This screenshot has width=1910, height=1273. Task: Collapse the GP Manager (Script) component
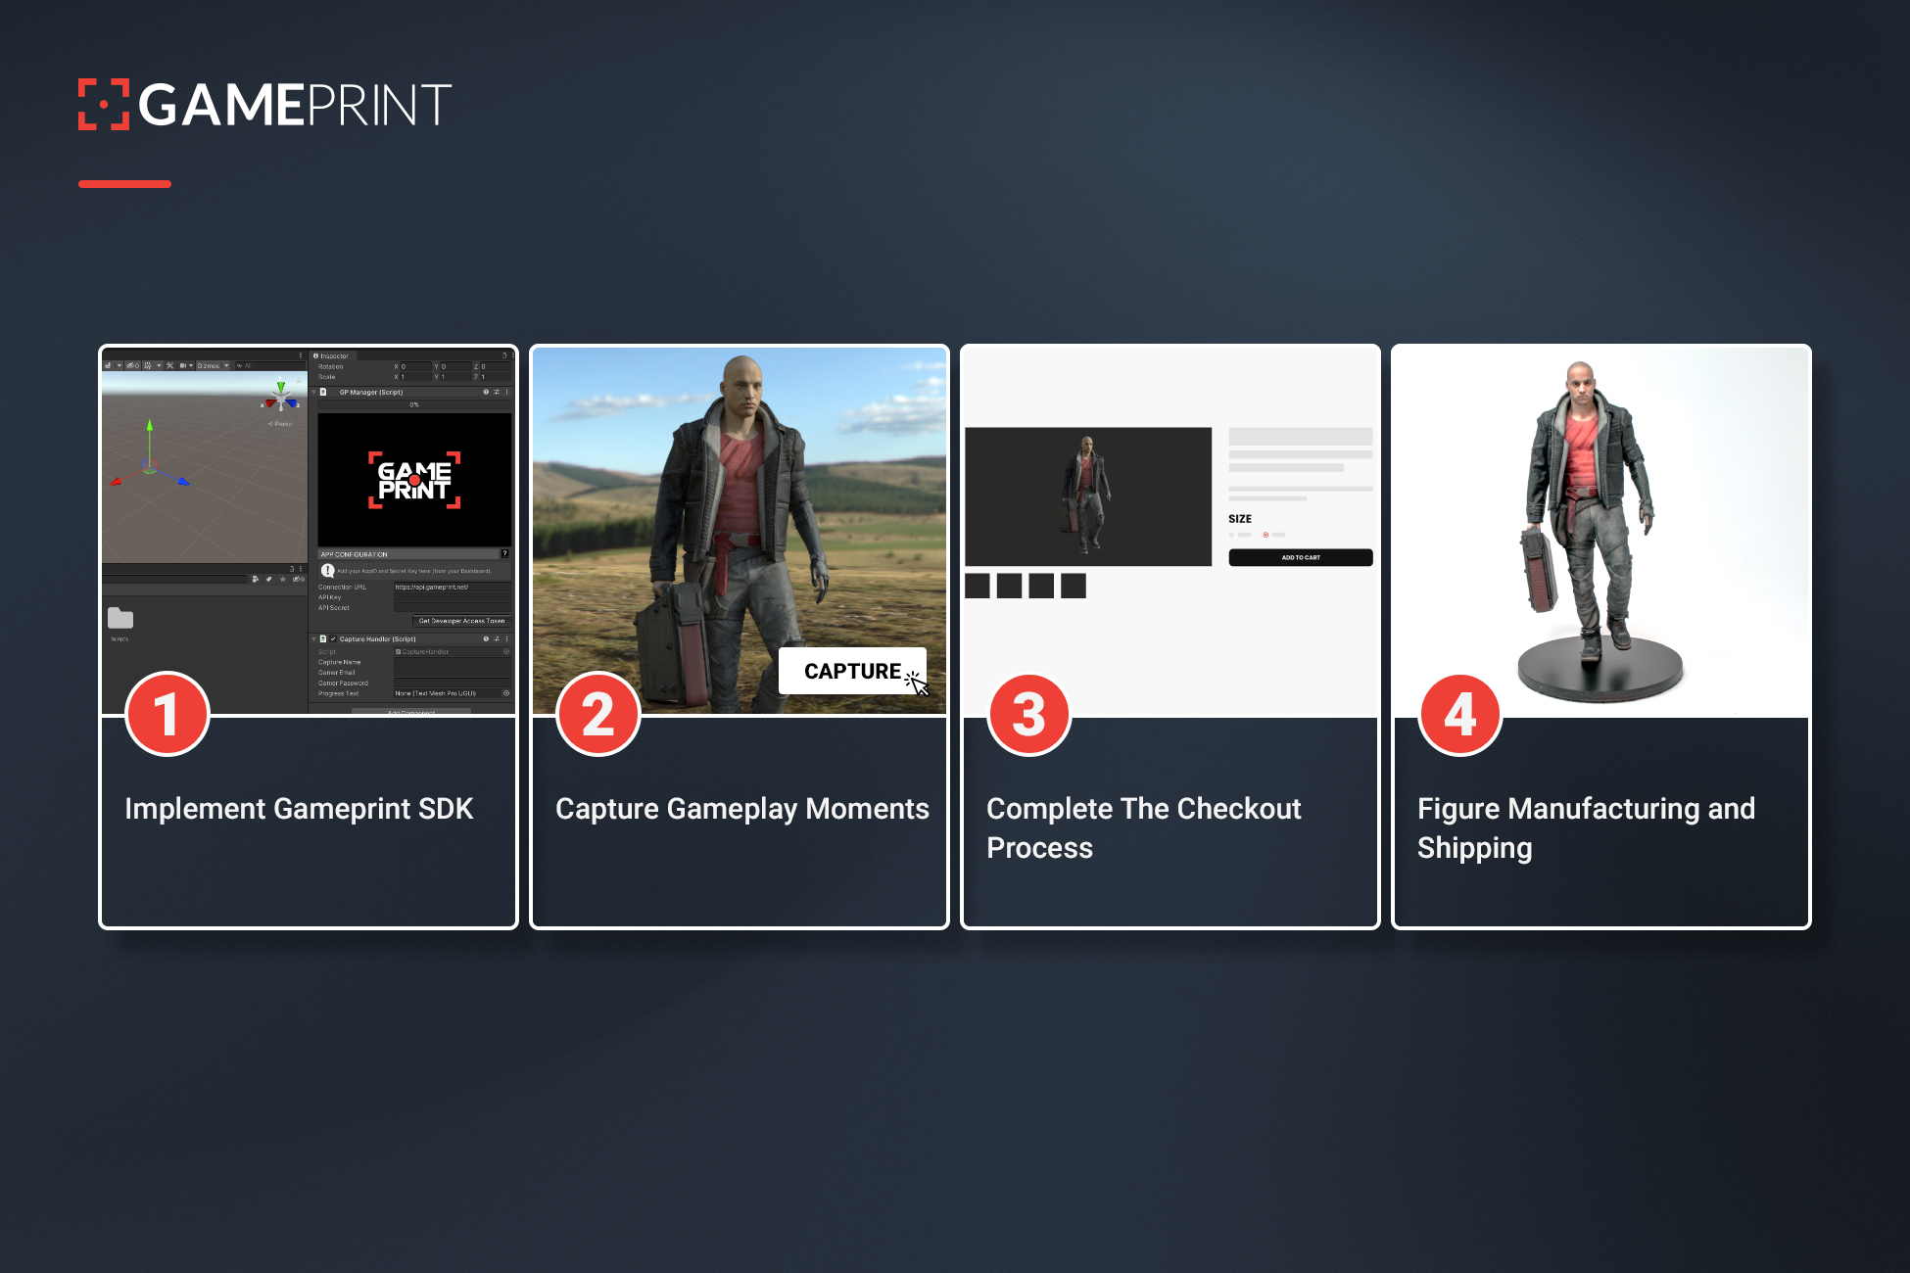coord(314,392)
